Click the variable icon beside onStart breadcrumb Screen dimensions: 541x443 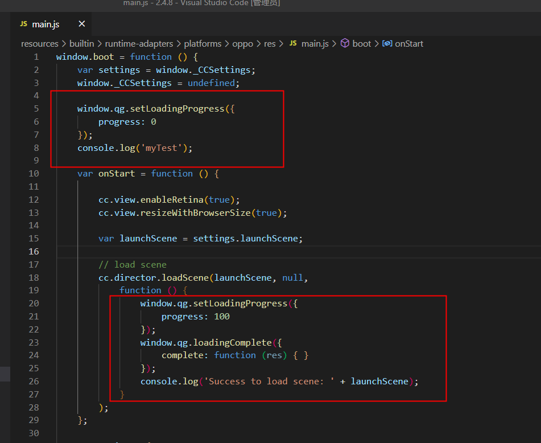(x=387, y=43)
